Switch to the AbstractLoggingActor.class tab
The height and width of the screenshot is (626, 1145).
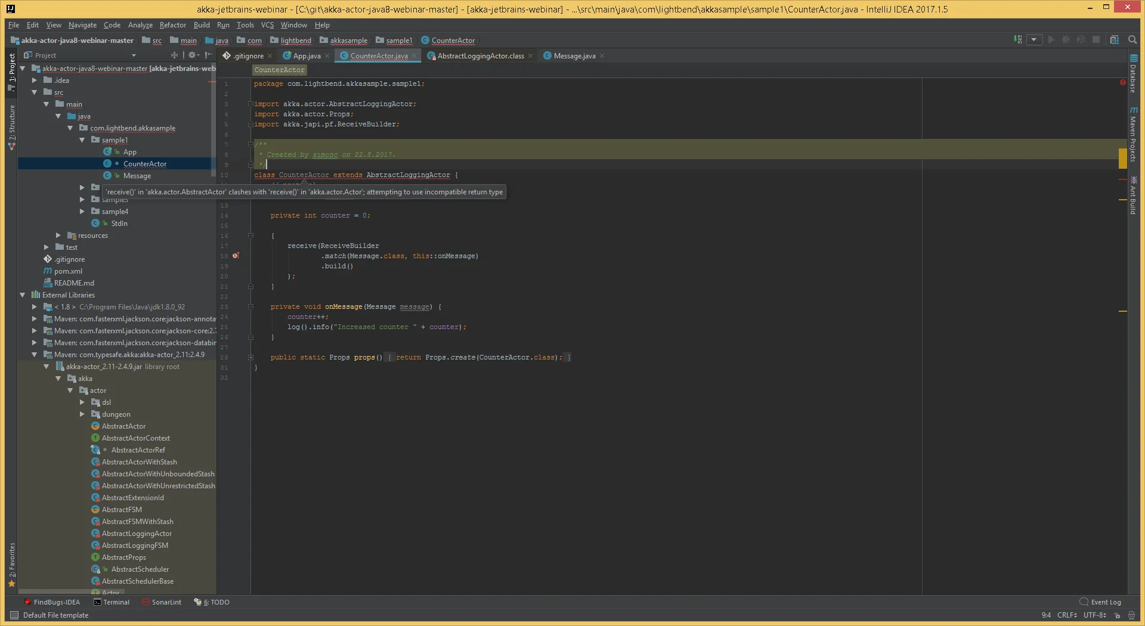click(x=480, y=55)
